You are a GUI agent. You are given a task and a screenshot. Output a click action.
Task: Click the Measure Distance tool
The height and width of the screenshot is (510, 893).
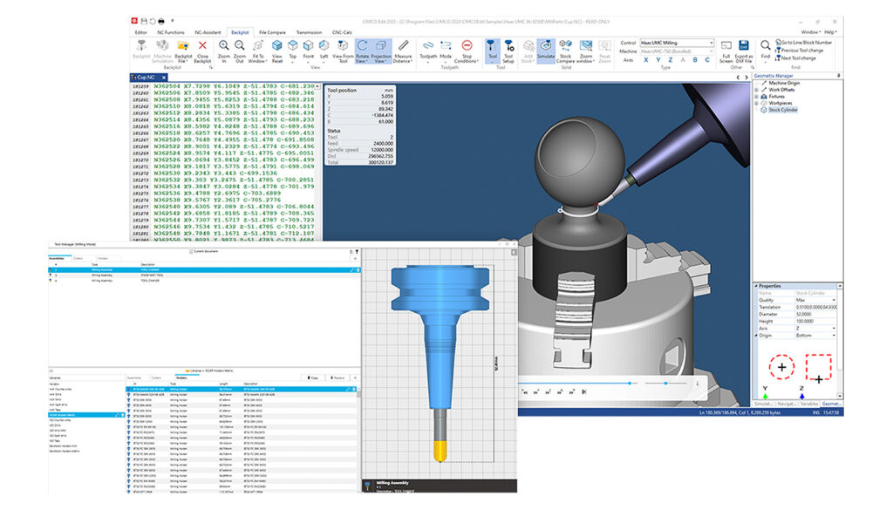pos(403,47)
